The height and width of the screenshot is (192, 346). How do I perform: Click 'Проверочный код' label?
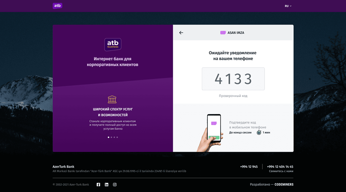pos(233,96)
